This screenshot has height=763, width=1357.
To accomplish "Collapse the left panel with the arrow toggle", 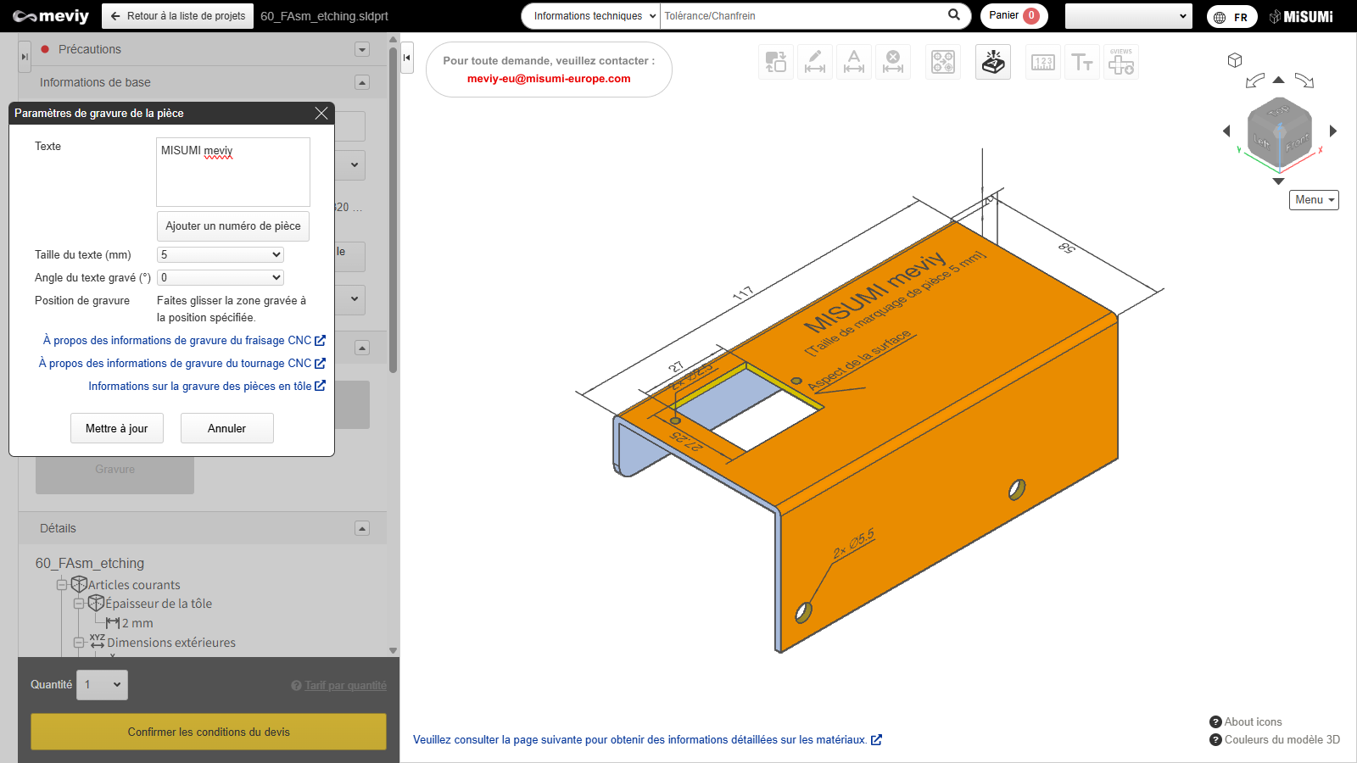I will [407, 58].
